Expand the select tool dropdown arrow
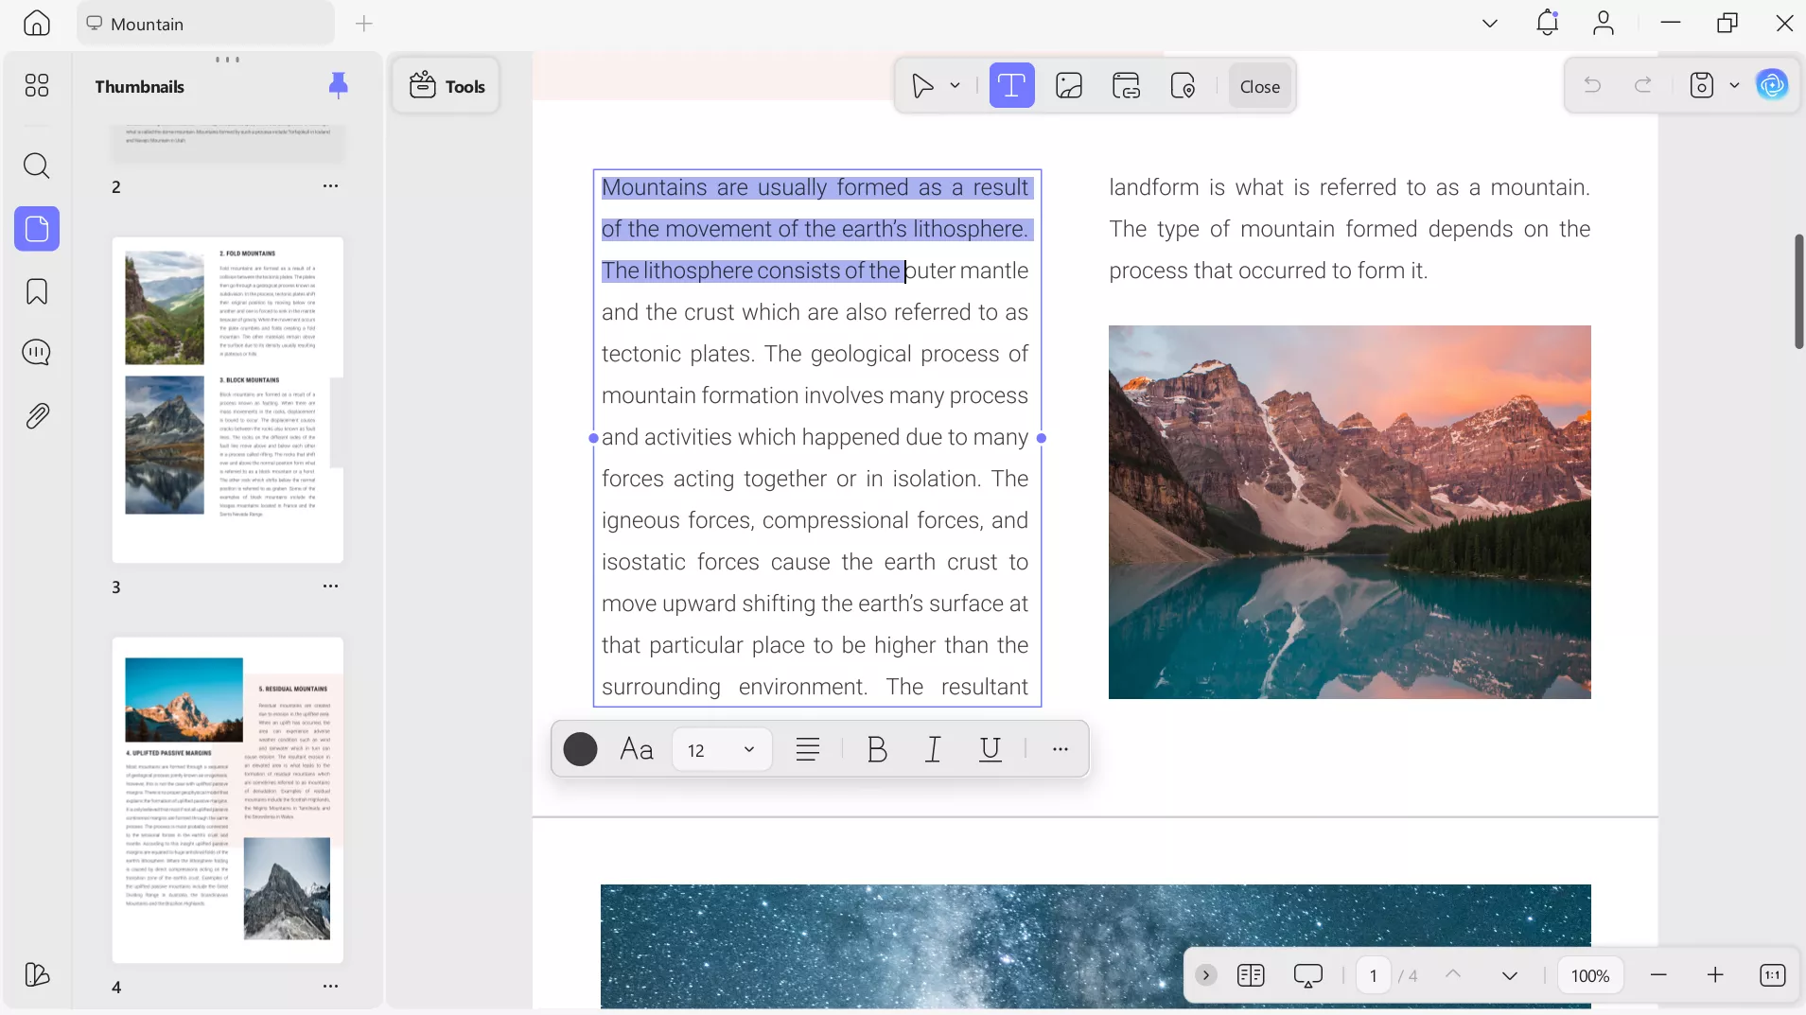 955,86
